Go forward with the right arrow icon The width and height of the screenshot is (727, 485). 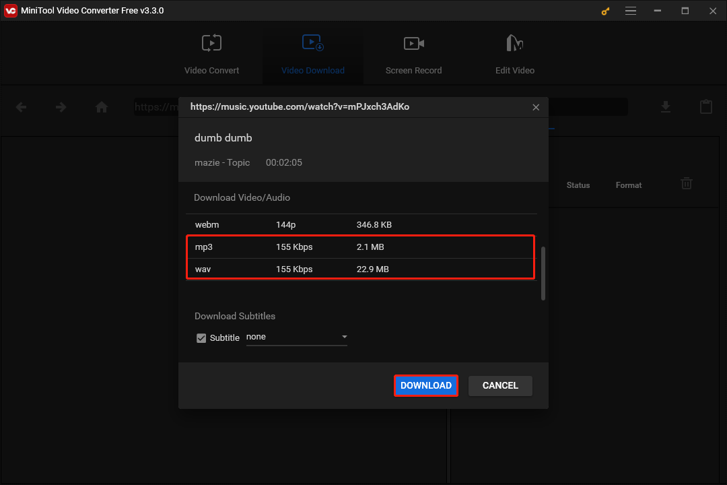(x=61, y=107)
